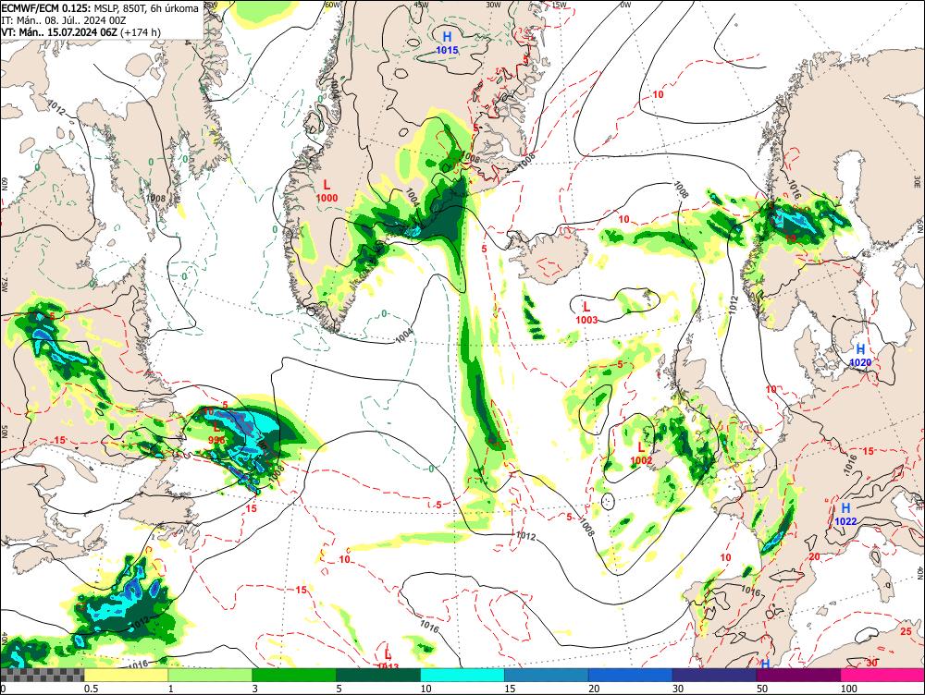Click the 1008 isobar label north of Scotland
Image resolution: width=925 pixels, height=695 pixels.
[682, 189]
